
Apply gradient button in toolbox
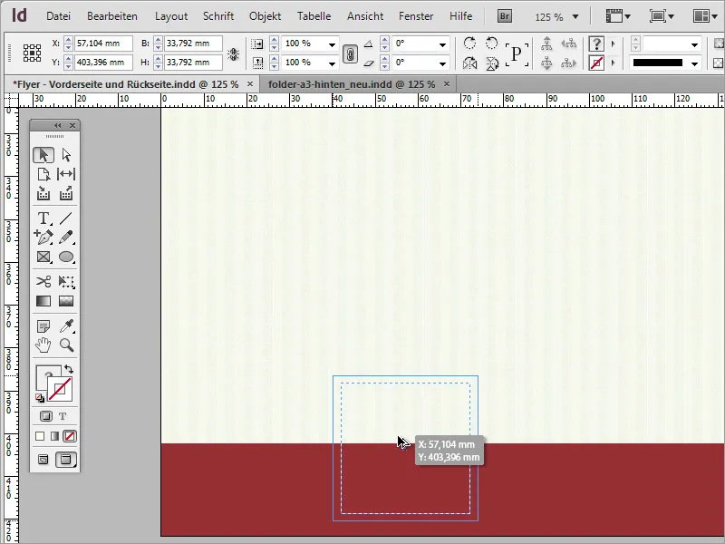click(54, 436)
